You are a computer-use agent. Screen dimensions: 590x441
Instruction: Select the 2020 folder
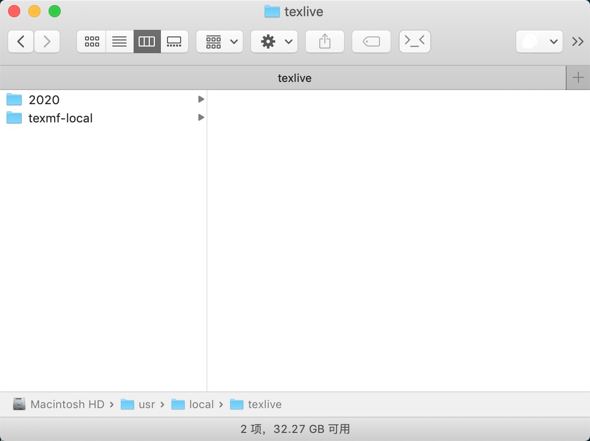point(44,100)
